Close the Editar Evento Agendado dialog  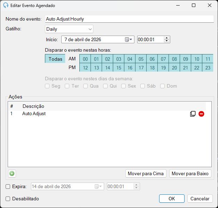click(210, 6)
